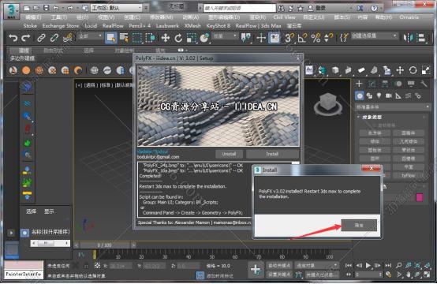Open the Standard Primitives category dropdown
The image size is (437, 284).
coord(393,107)
